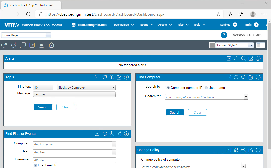Expand the Any User dropdown arrow
271x168 pixels.
coord(114,152)
